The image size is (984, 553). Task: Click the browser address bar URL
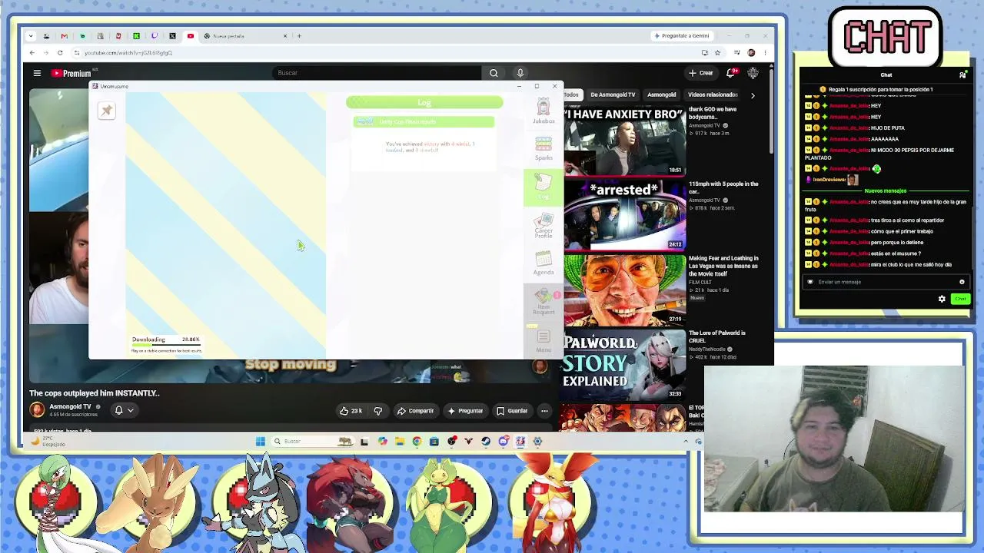pos(128,53)
